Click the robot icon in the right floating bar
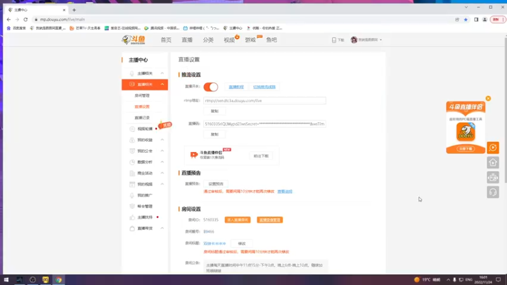This screenshot has width=507, height=285. (493, 177)
